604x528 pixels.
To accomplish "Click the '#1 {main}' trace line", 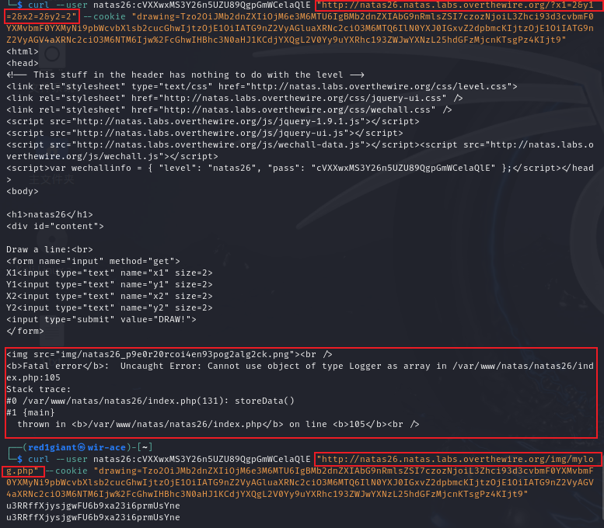I will click(x=30, y=412).
